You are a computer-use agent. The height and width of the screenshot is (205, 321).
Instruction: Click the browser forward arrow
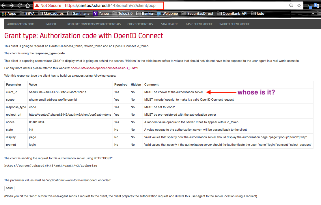[12, 5]
